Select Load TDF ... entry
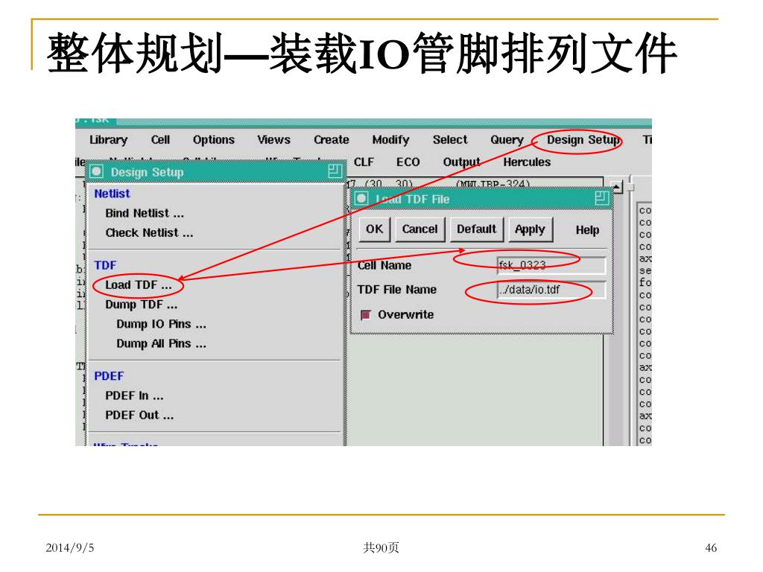 coord(139,285)
